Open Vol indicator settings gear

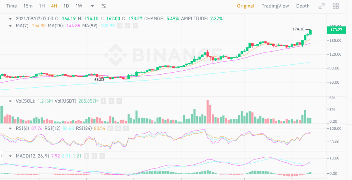[111, 101]
